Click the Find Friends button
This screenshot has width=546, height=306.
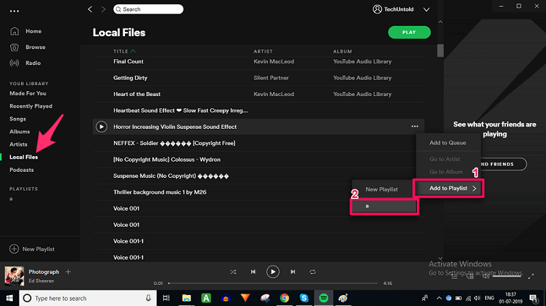pyautogui.click(x=504, y=164)
